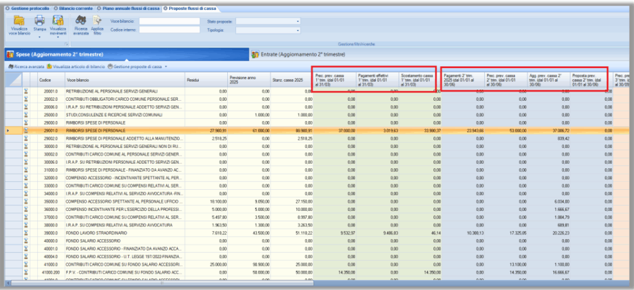Viewport: 634px width, 290px height.
Task: Click the Stampa printer icon
Action: coord(40,22)
